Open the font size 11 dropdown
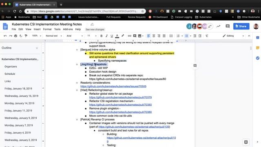 coord(92,36)
